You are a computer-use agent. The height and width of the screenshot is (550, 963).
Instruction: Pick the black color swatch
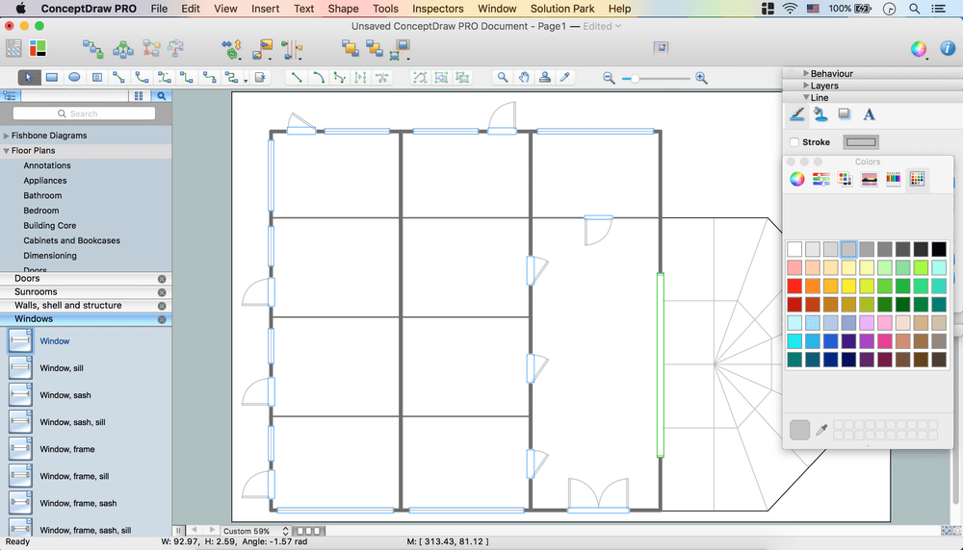[x=939, y=249]
